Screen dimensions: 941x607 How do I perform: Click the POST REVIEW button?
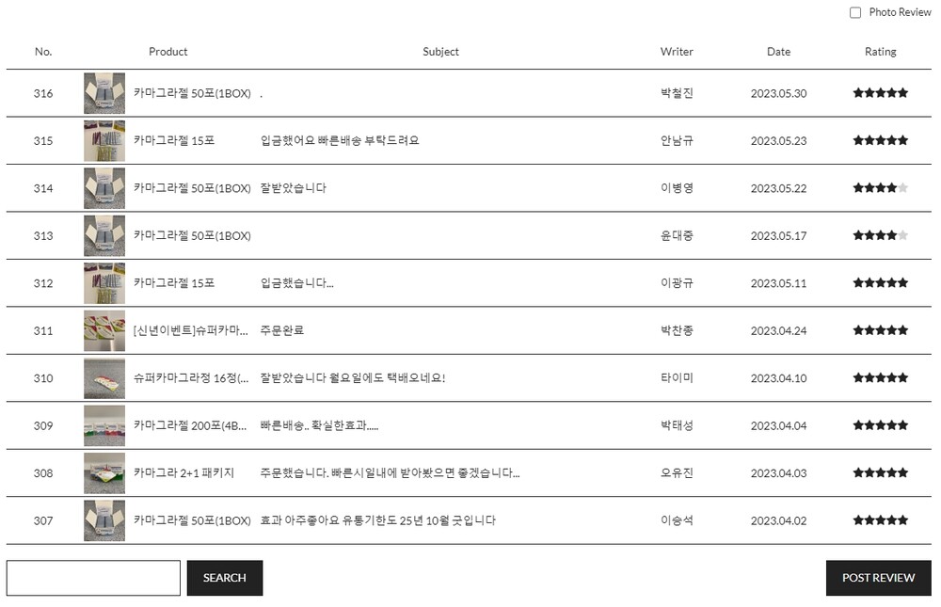click(878, 578)
